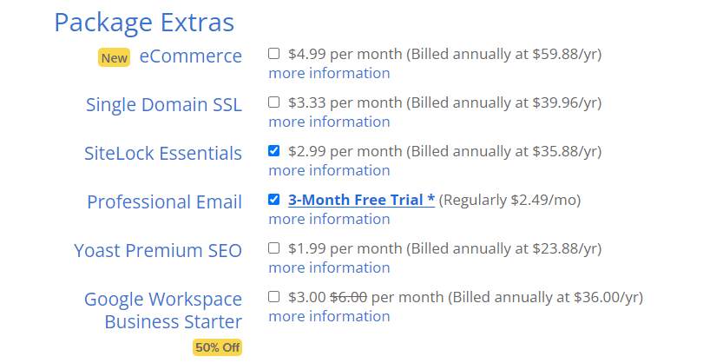723x363 pixels.
Task: Select Google Workspace Business Starter checkbox
Action: click(x=274, y=297)
